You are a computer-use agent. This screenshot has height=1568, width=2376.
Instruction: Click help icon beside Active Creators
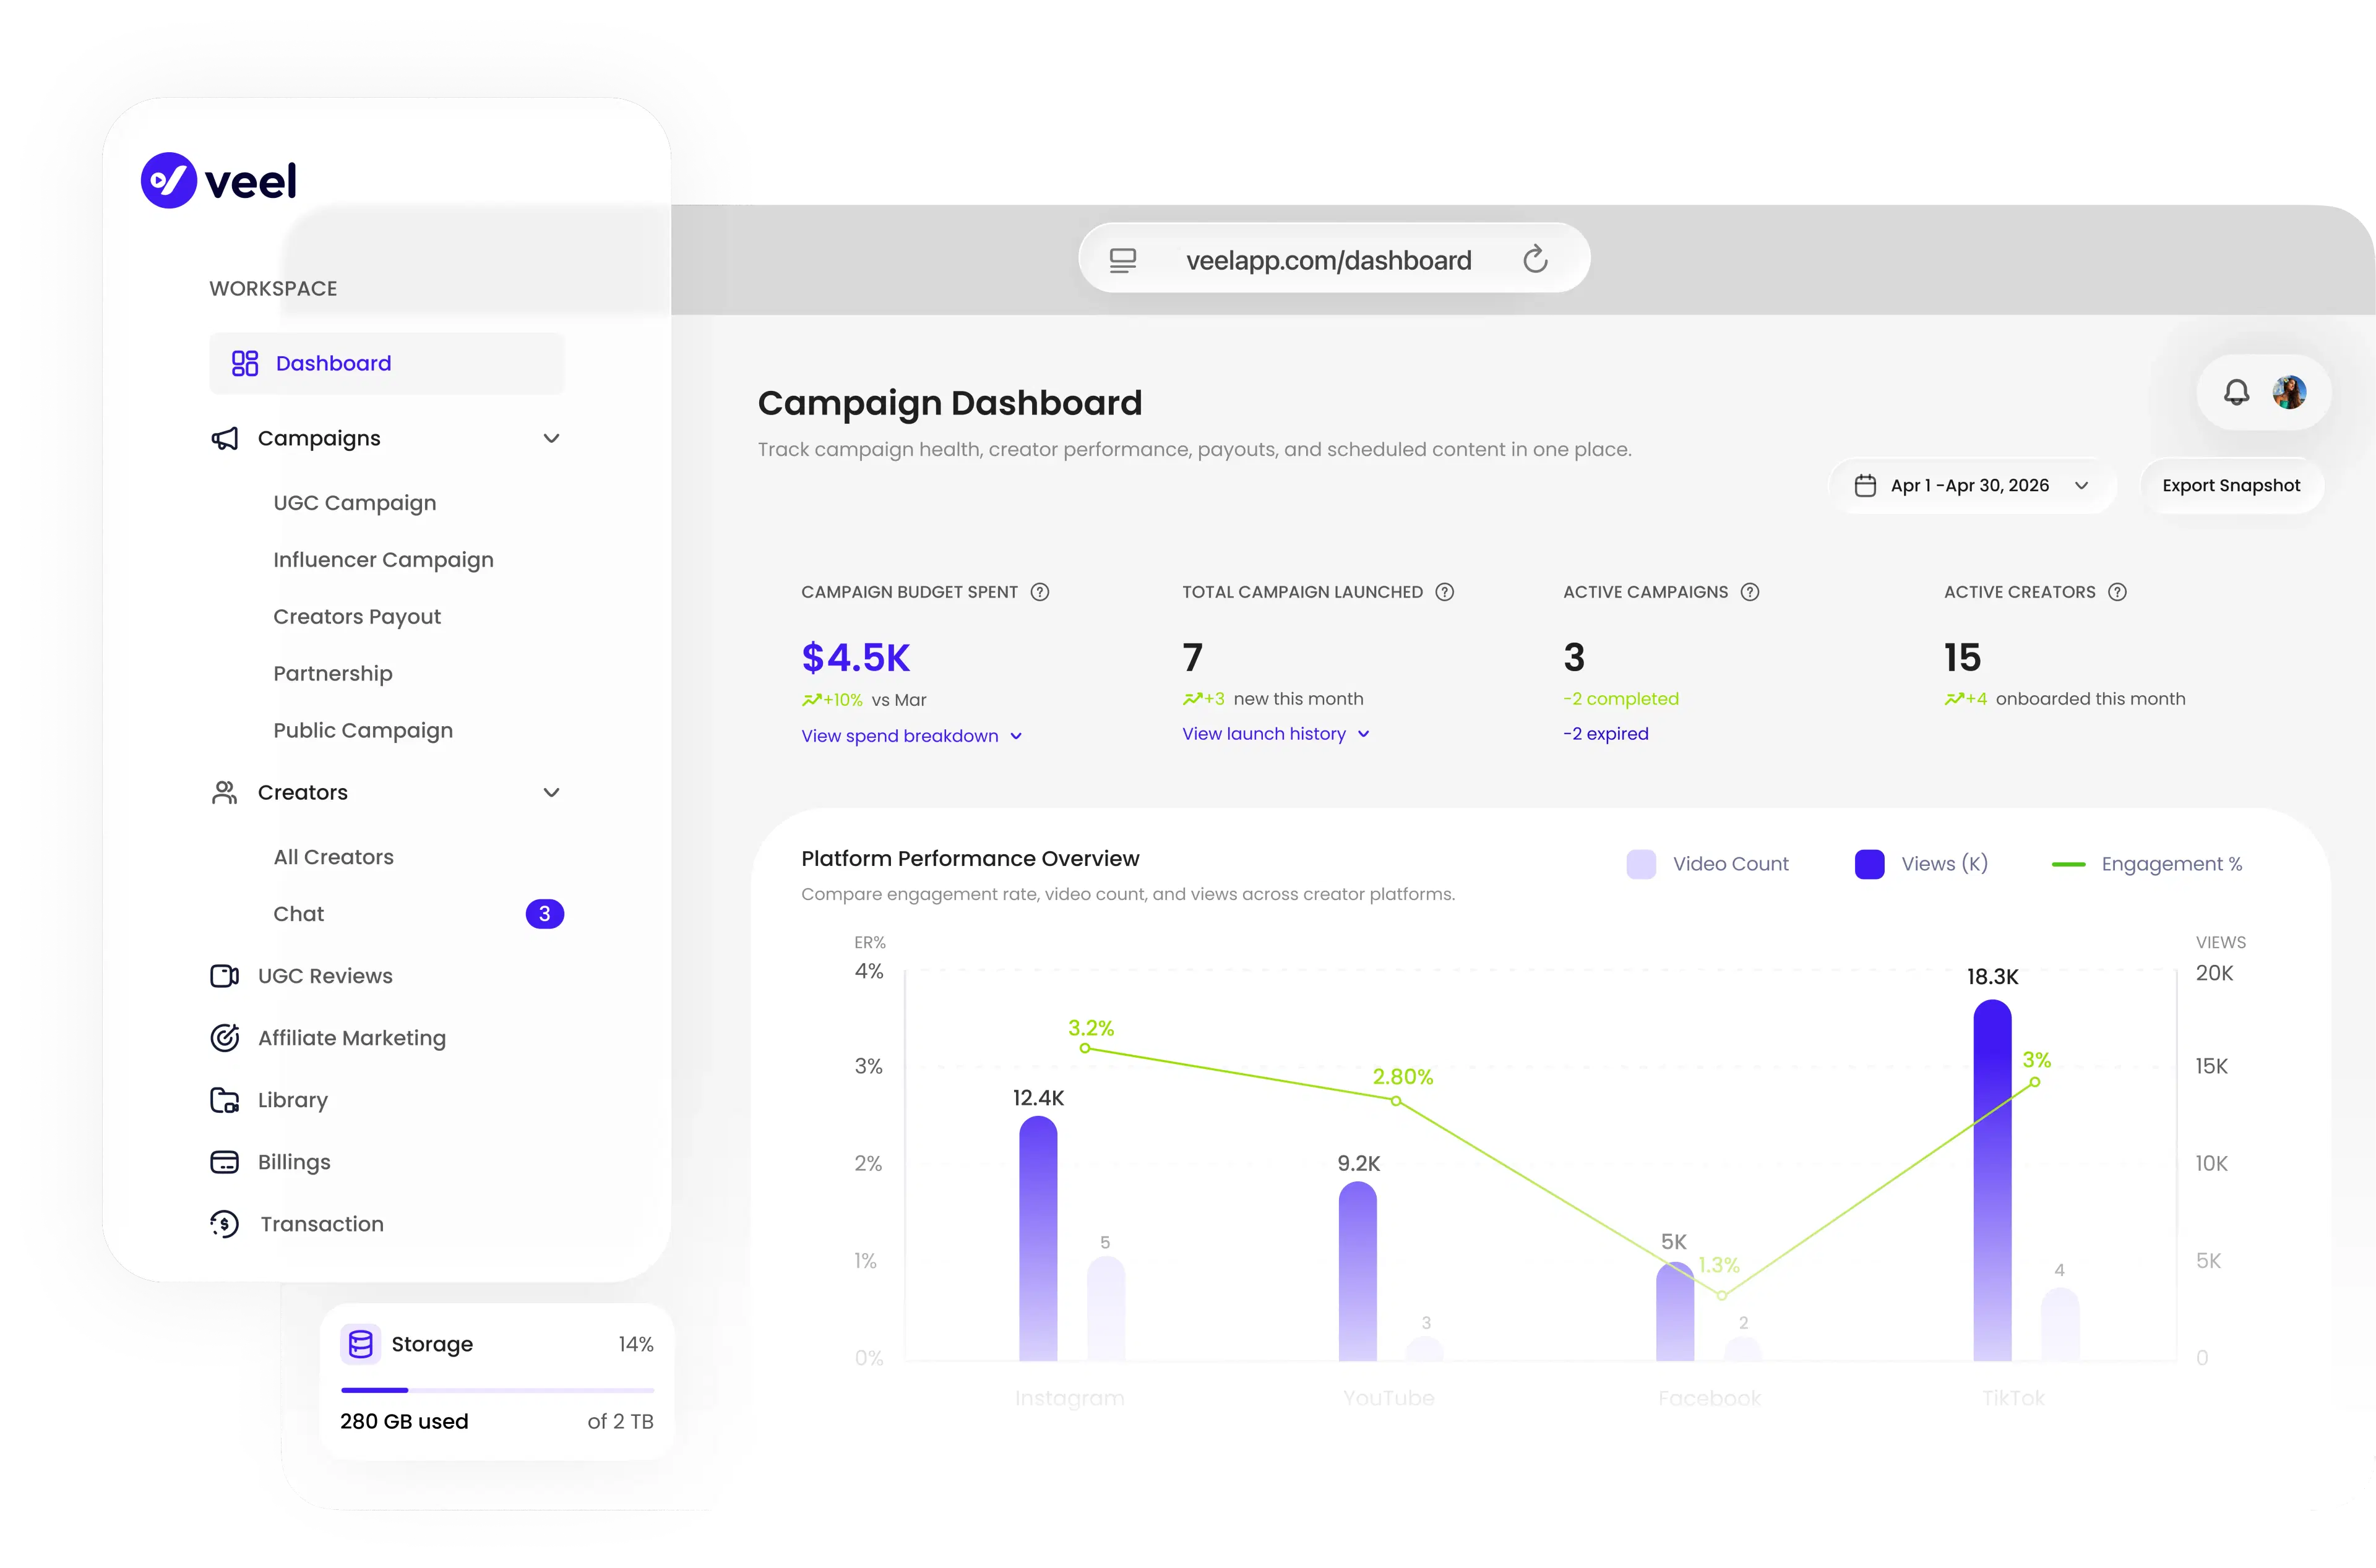pos(2117,592)
